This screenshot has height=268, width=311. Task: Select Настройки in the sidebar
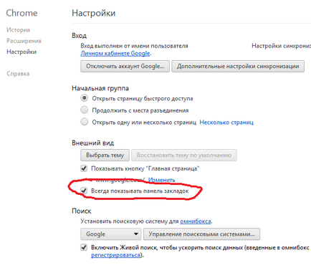pos(21,52)
